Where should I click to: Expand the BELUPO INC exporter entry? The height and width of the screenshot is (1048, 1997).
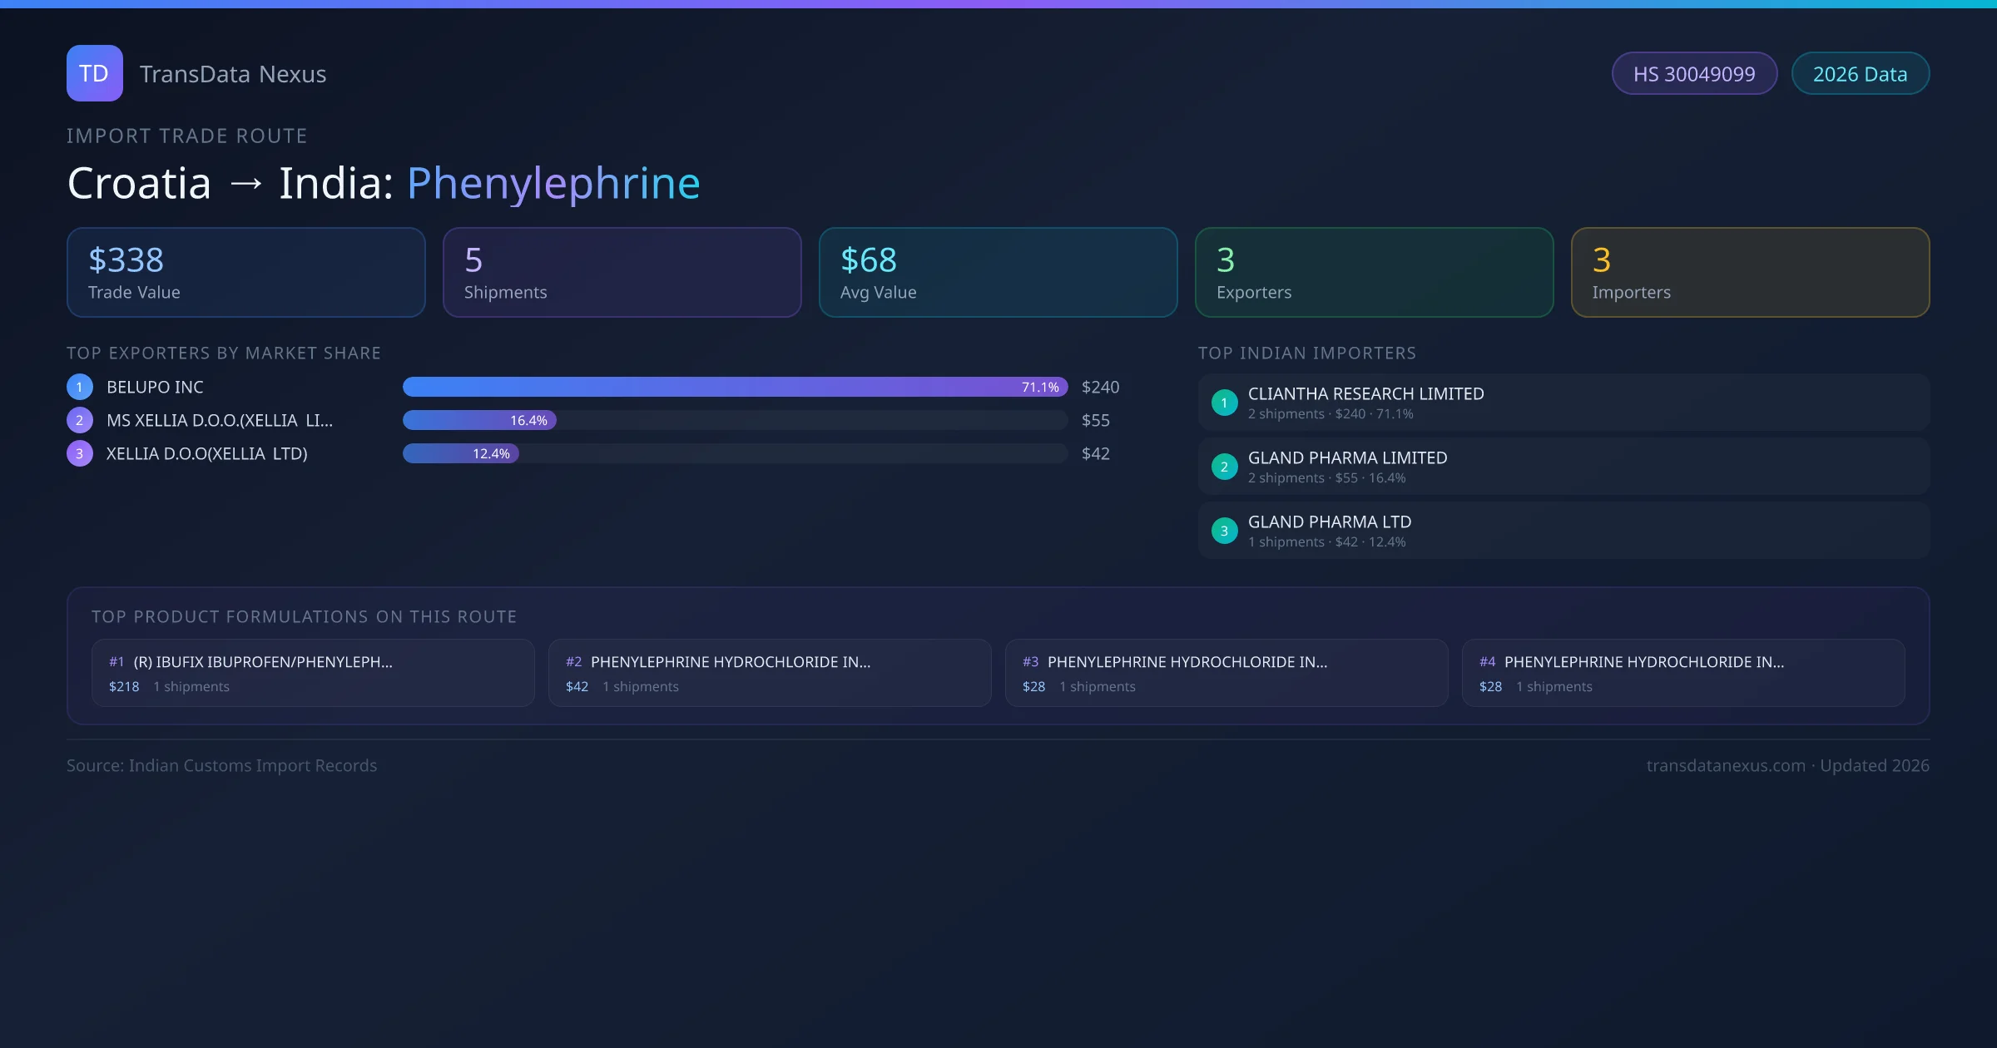[x=154, y=387]
